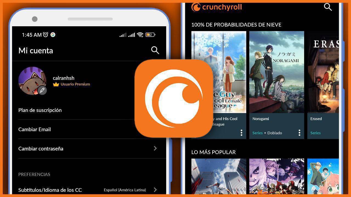
Task: Open the three-dot menu on the Cool Colleague card
Action: tap(241, 133)
